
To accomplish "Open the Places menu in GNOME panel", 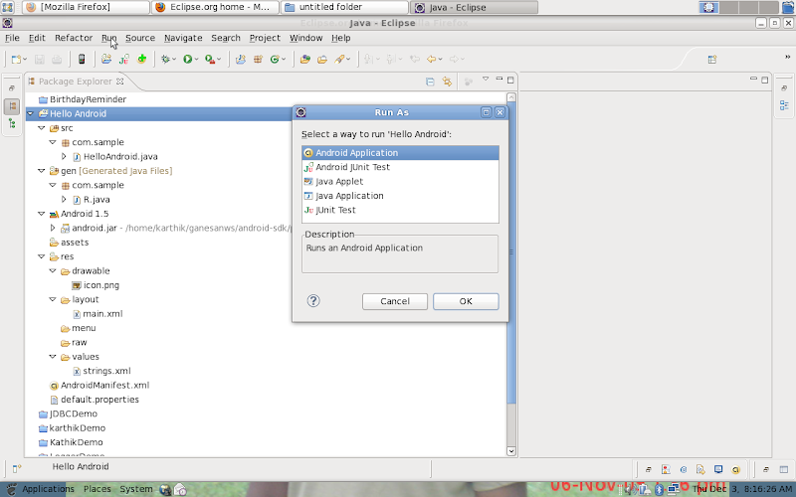I will point(97,489).
